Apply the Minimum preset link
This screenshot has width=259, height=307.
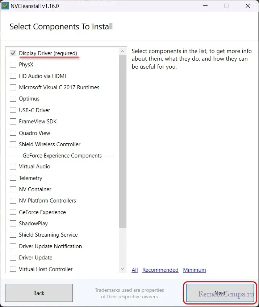click(x=195, y=270)
